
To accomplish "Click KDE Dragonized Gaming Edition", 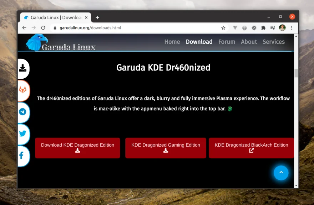I will pyautogui.click(x=165, y=148).
